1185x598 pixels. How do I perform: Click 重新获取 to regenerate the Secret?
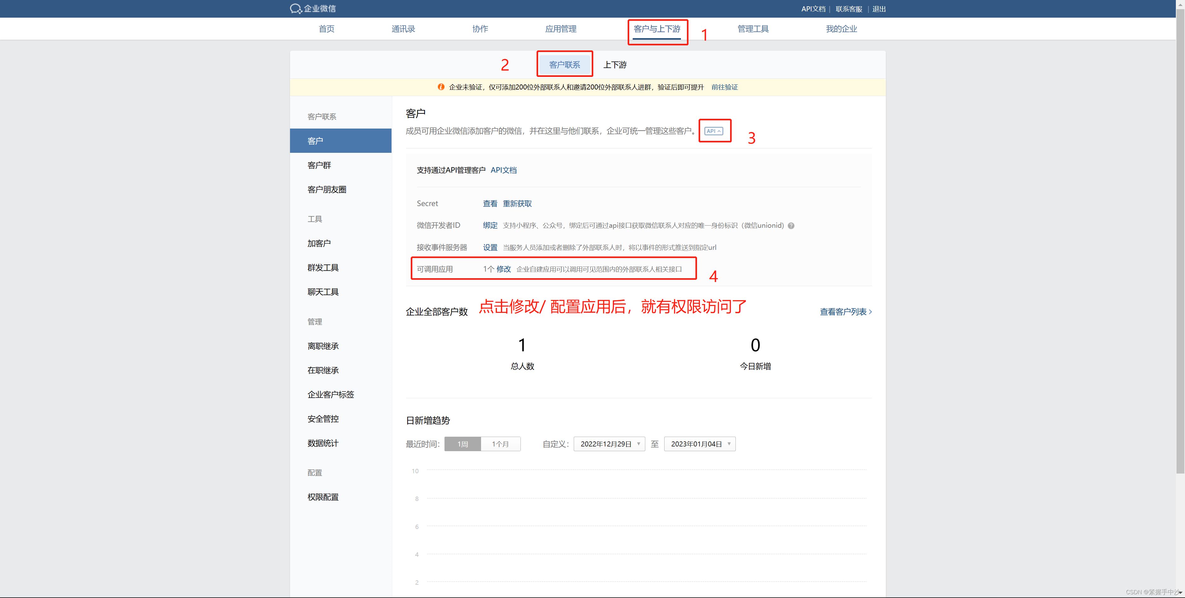(517, 203)
